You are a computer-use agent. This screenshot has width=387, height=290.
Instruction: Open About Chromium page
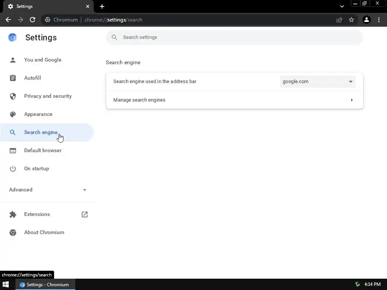click(47, 232)
